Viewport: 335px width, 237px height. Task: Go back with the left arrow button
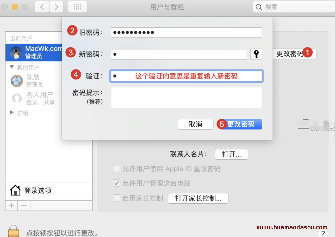coord(42,7)
